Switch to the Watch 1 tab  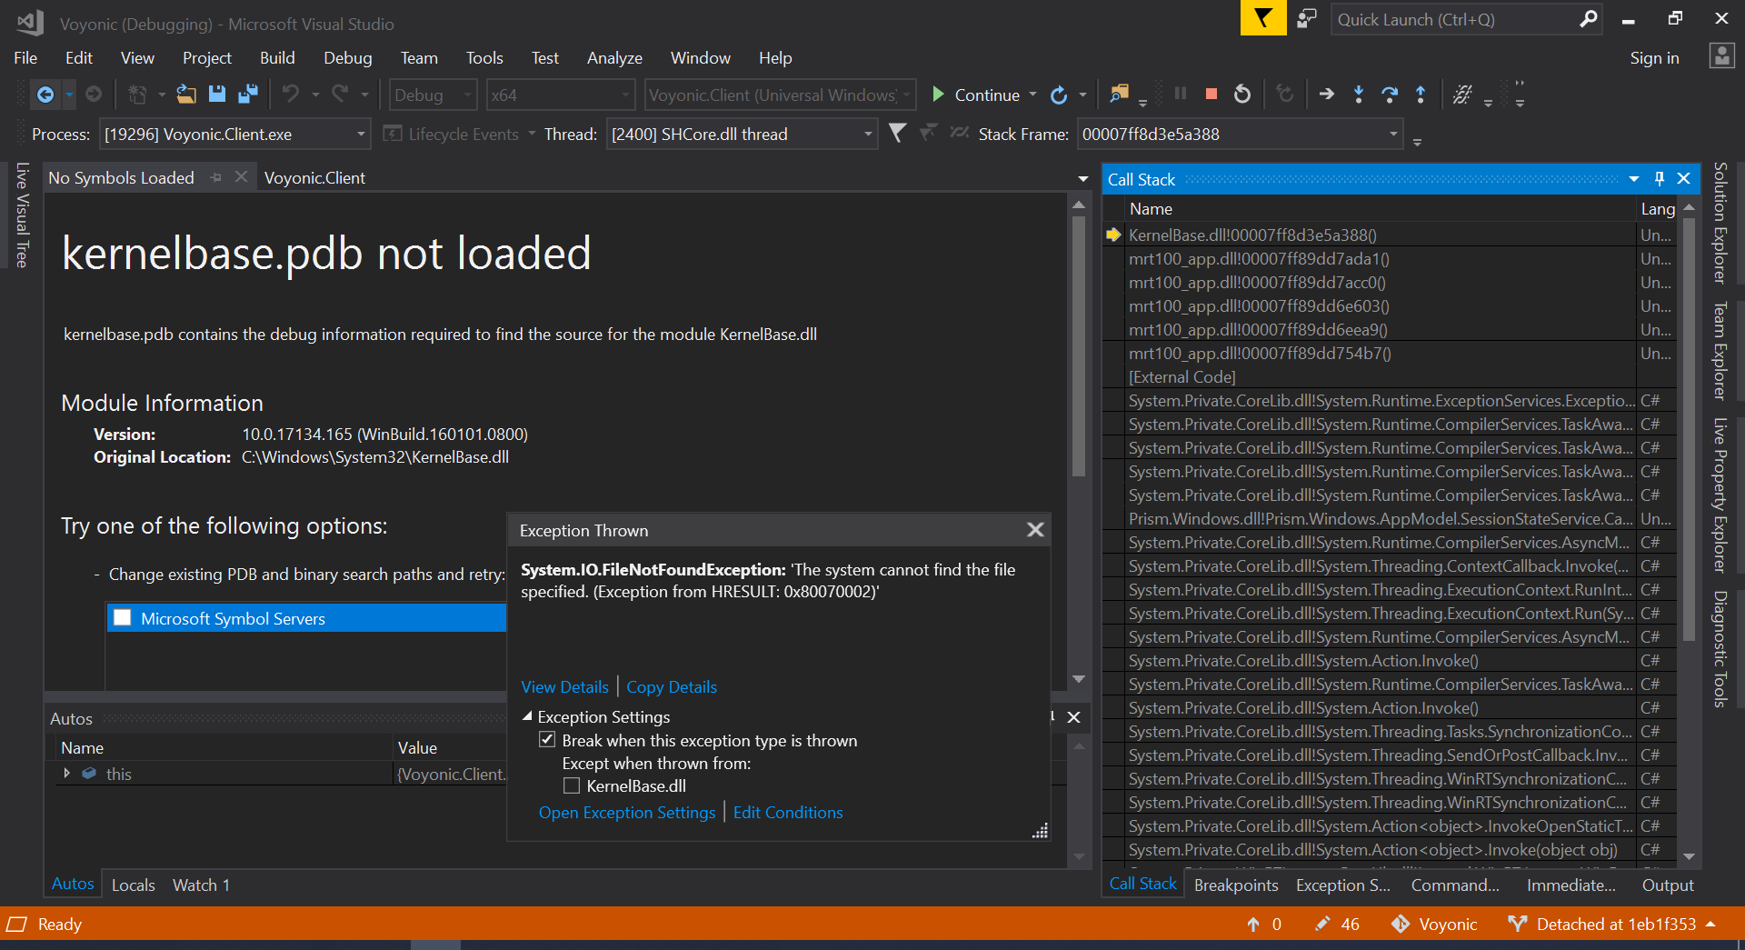(x=201, y=884)
